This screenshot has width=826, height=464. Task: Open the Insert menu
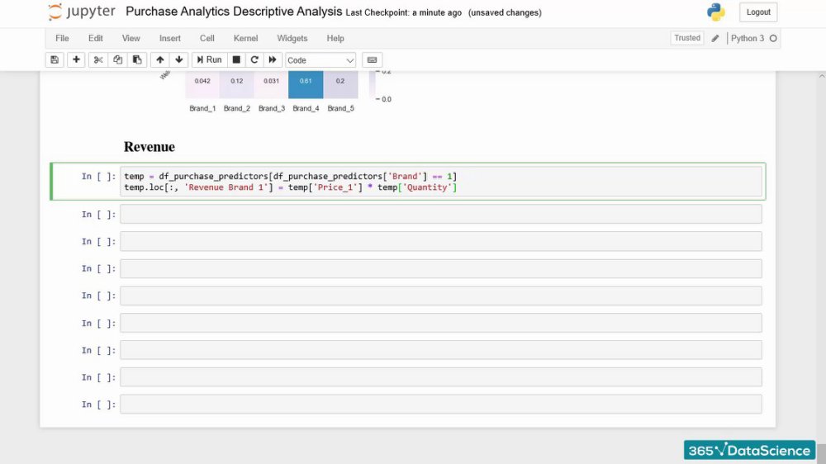(170, 39)
